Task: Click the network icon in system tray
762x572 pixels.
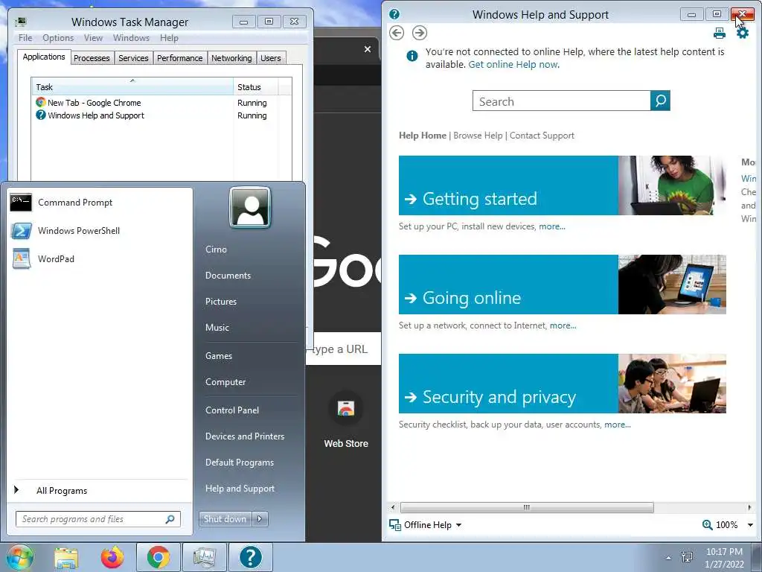Action: tap(687, 557)
